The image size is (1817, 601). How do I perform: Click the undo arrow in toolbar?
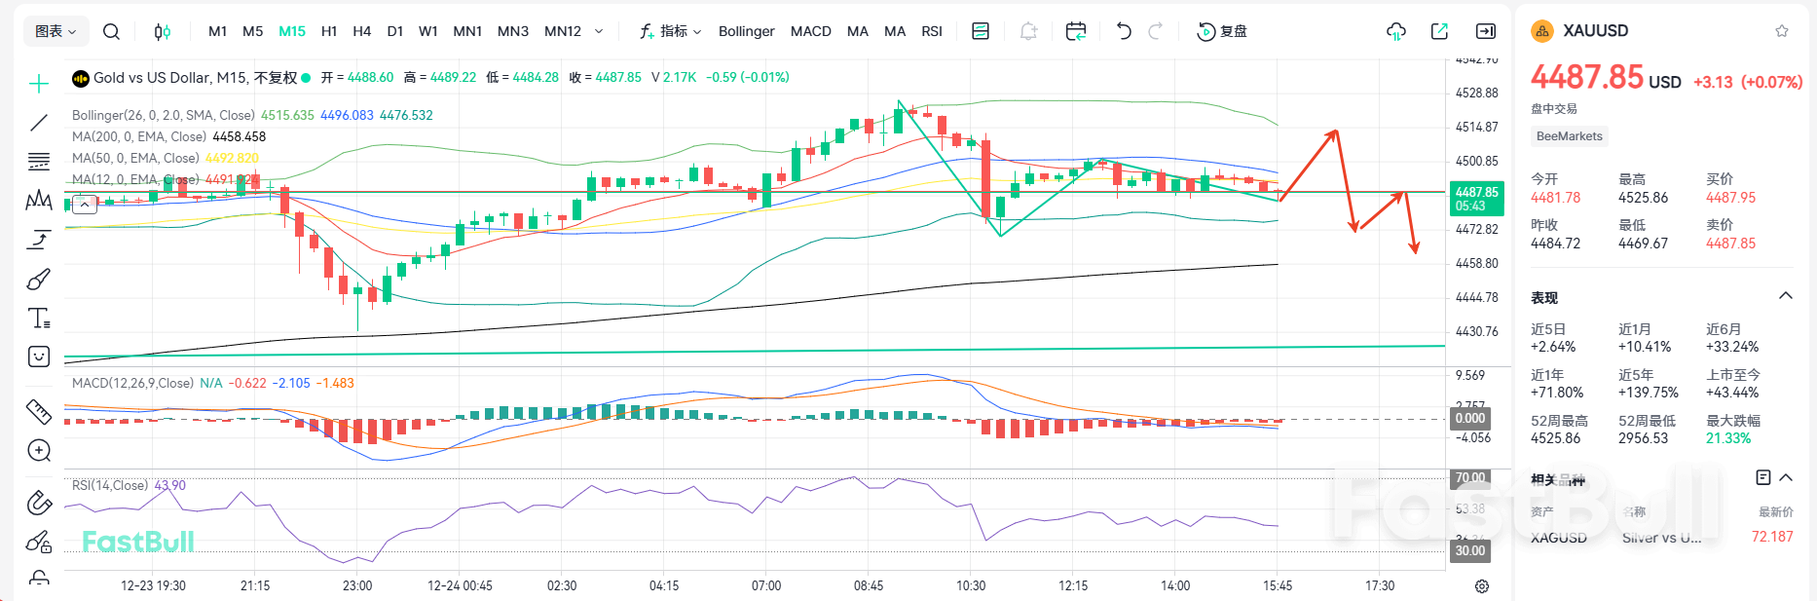point(1124,31)
